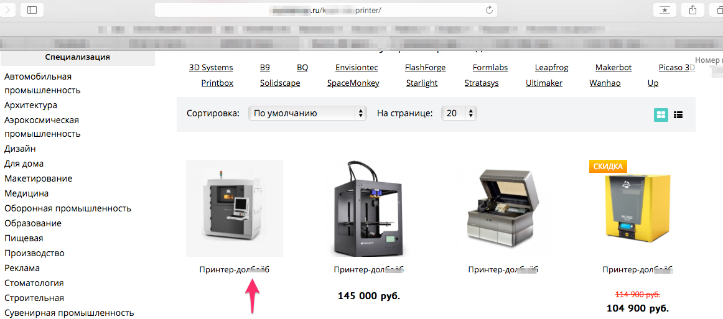723x319 pixels.
Task: Open the BQ brand link
Action: 302,68
